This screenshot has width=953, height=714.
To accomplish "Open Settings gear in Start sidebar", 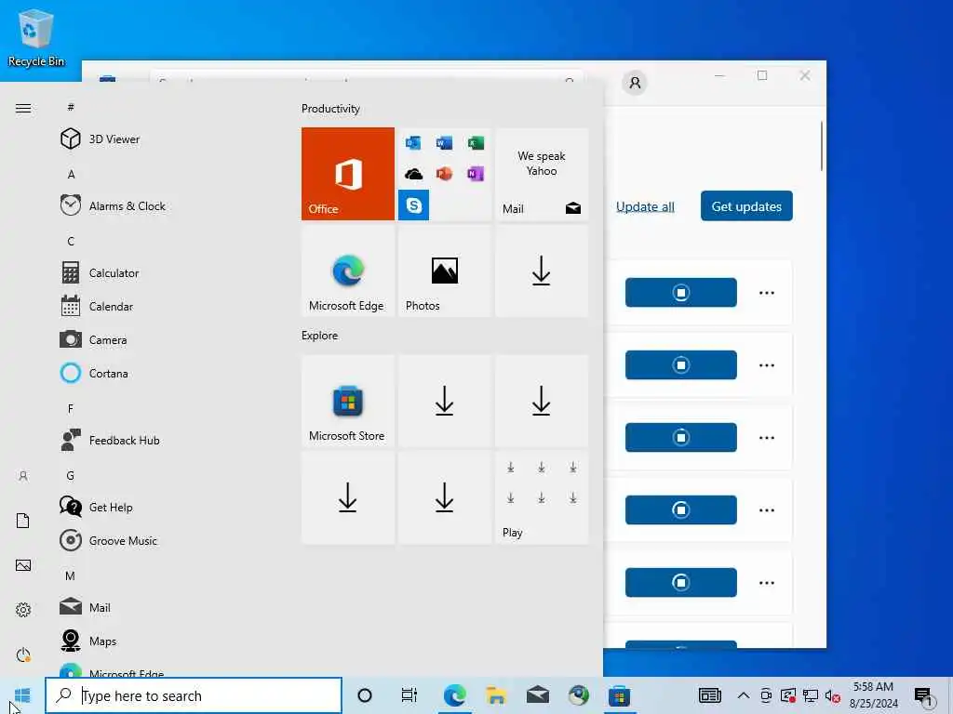I will [23, 610].
